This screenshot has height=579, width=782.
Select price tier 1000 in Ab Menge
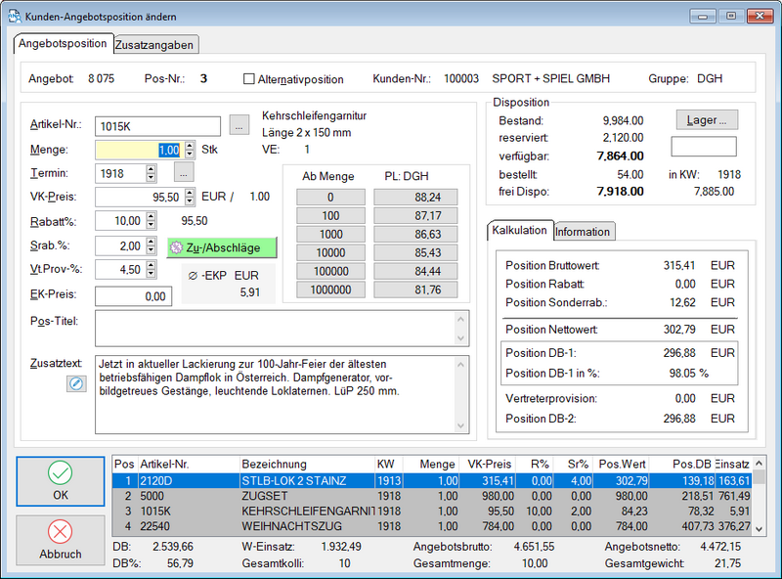tap(329, 236)
